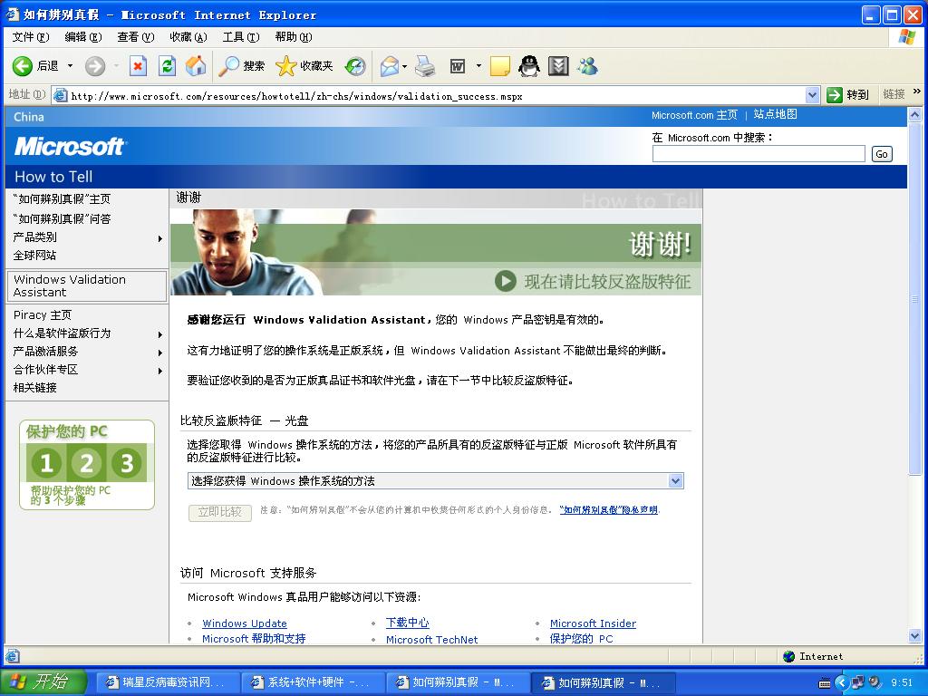Screen dimensions: 928x696
Task: Open the 下载中心 link
Action: 407,623
